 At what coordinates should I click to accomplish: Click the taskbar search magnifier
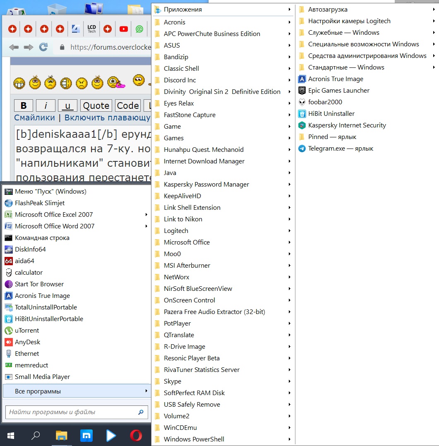tap(35, 435)
